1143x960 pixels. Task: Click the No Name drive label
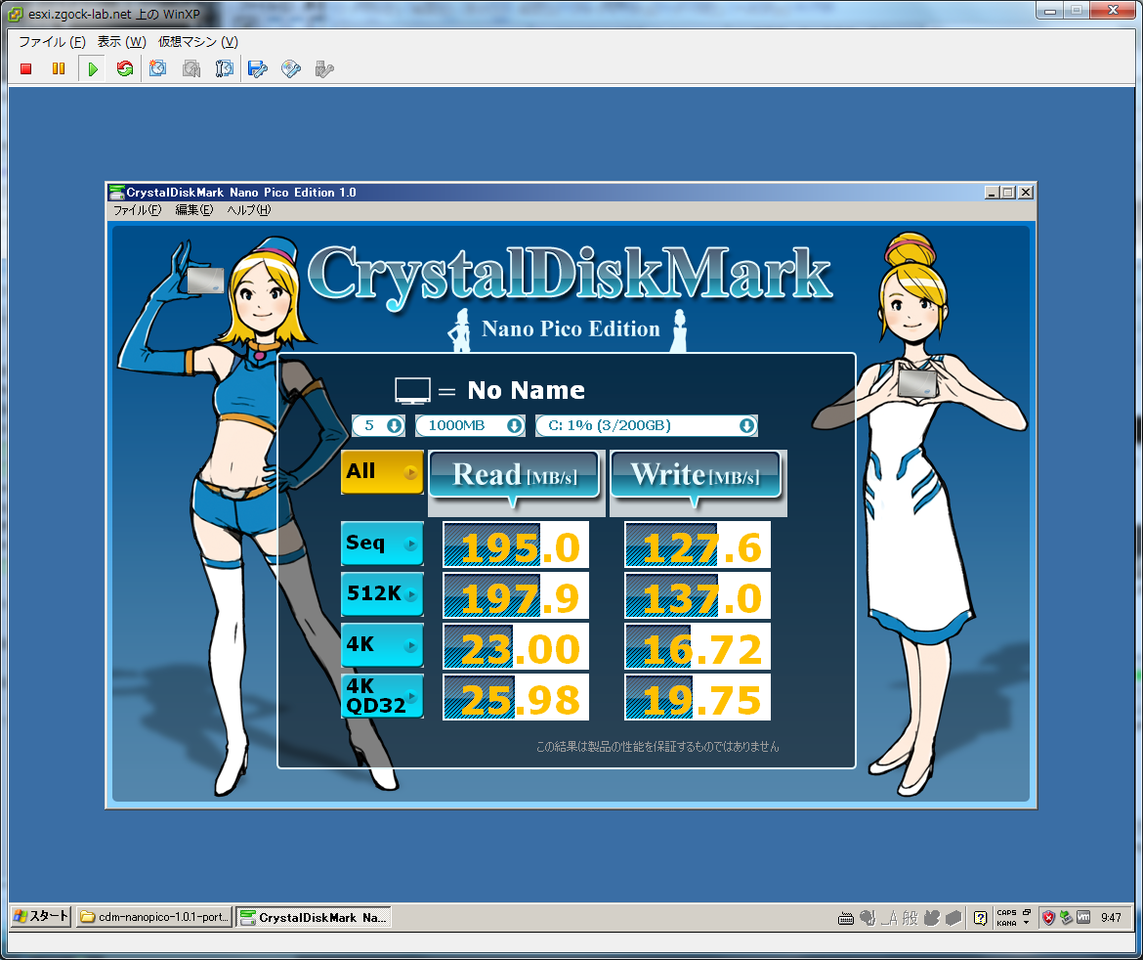tap(526, 390)
